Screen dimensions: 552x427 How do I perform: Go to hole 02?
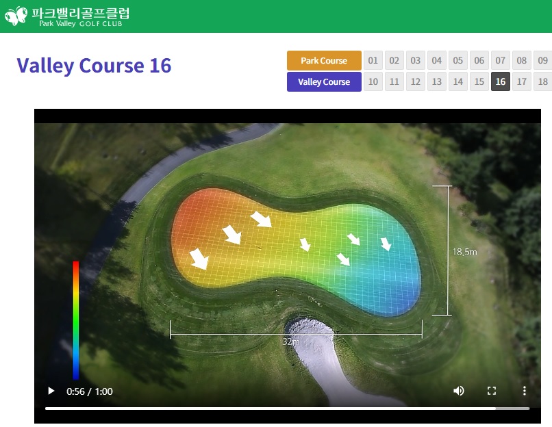pyautogui.click(x=394, y=60)
